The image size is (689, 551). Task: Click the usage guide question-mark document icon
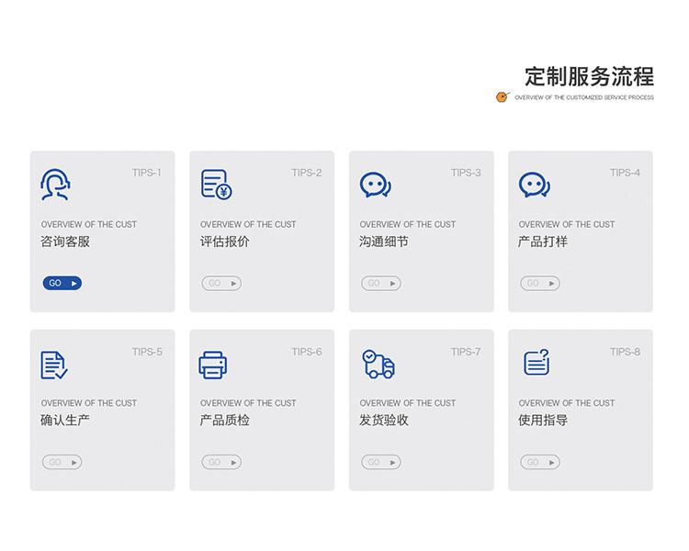[x=537, y=363]
